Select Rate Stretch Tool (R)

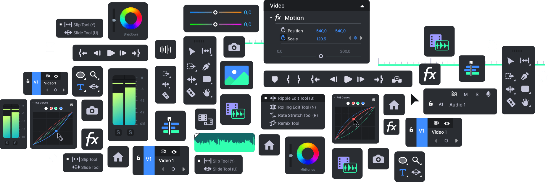click(x=298, y=115)
